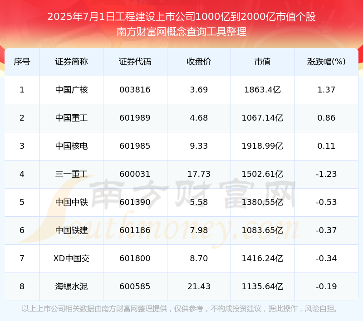Click the change value "-0.19"
This screenshot has height=321, width=363.
coord(326,287)
